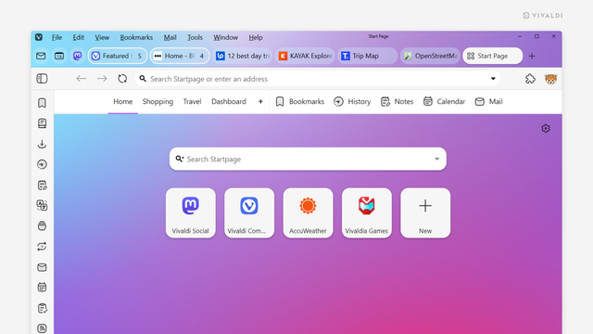Open the Mastodon pinned tab
The height and width of the screenshot is (334, 593).
78,56
